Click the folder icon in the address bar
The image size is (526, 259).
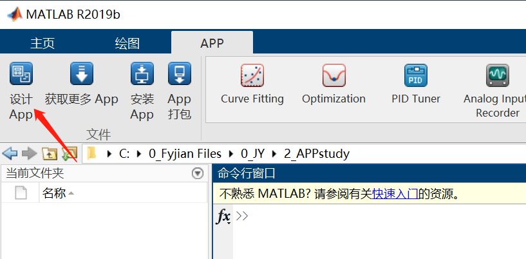(x=91, y=153)
